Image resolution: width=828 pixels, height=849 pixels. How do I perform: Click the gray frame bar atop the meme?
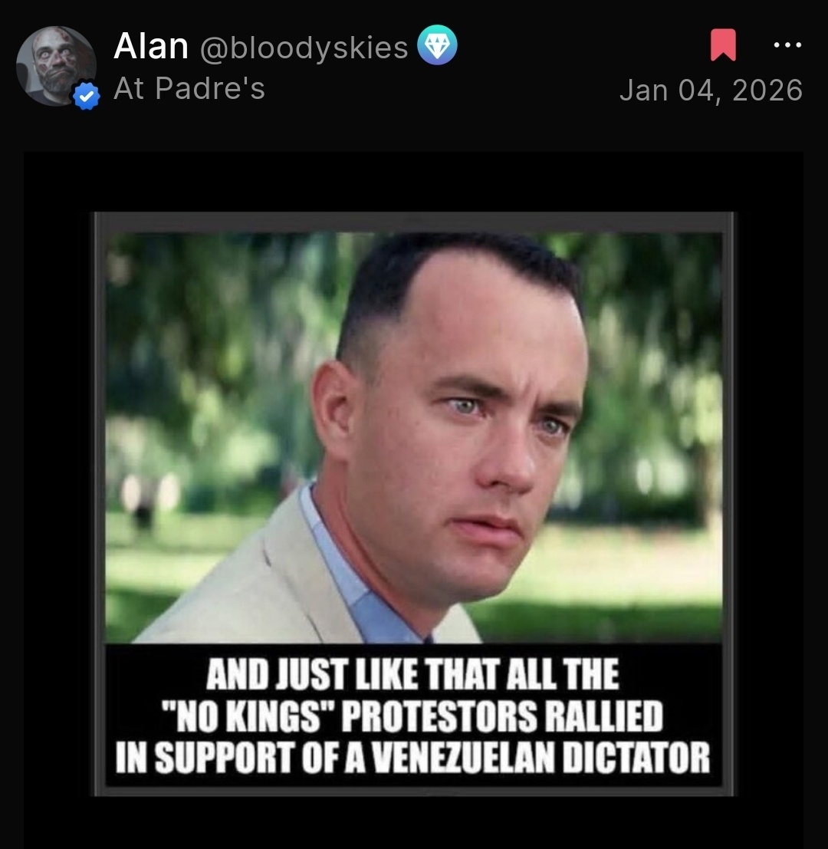click(x=414, y=222)
